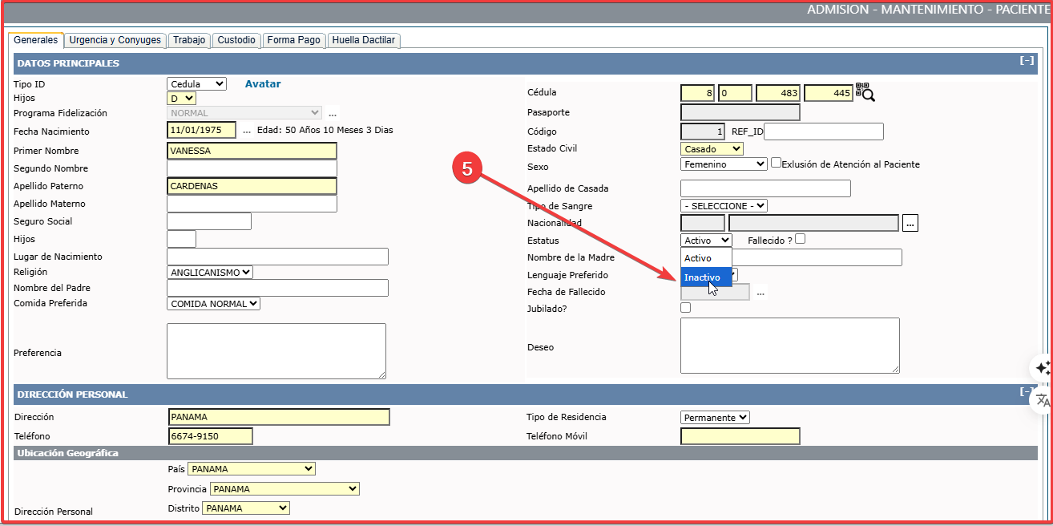Select Inactivo in the Estatus dropdown list
The height and width of the screenshot is (526, 1053).
click(702, 277)
